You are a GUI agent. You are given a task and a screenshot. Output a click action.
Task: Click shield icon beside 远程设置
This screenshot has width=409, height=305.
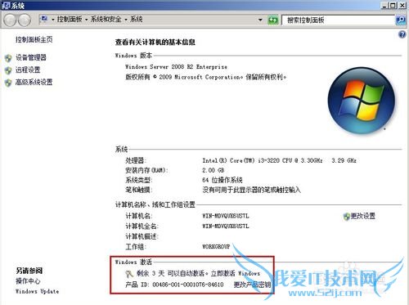point(8,70)
